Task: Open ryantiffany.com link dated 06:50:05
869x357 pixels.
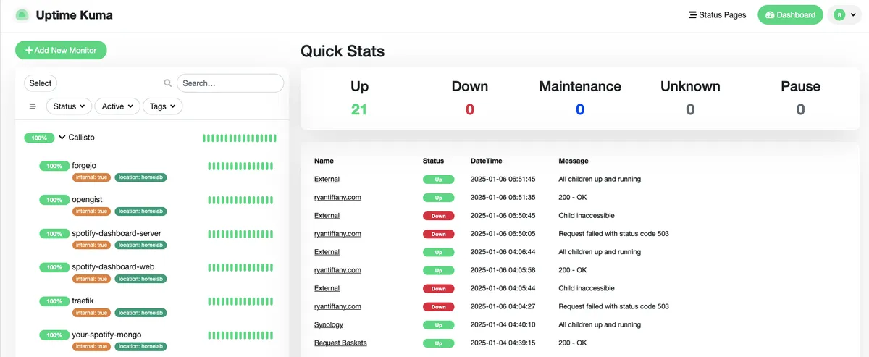Action: click(x=337, y=234)
